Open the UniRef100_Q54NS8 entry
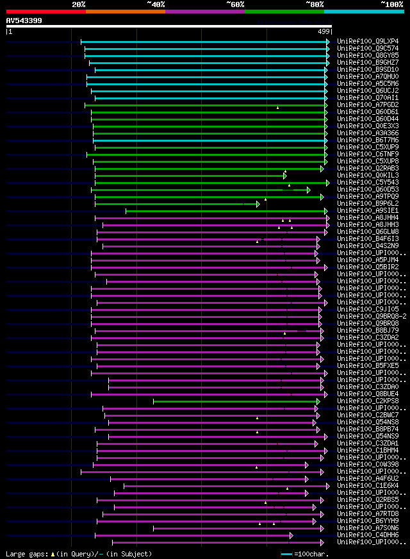Screen dimensions: 410x559 pos(368,422)
